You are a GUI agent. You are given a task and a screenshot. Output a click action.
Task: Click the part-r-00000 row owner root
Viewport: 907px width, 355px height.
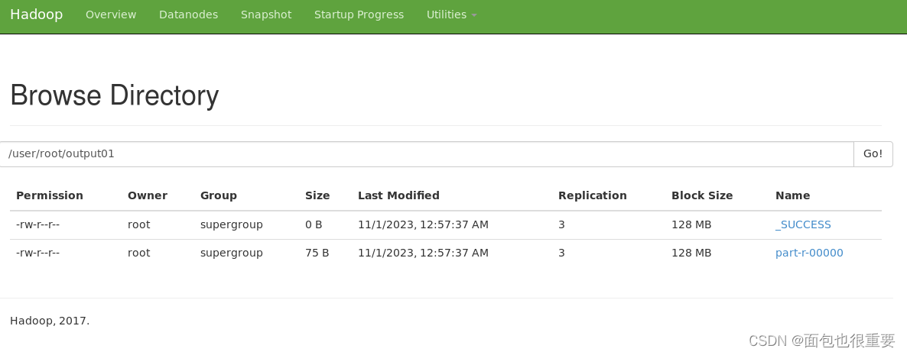click(x=139, y=253)
